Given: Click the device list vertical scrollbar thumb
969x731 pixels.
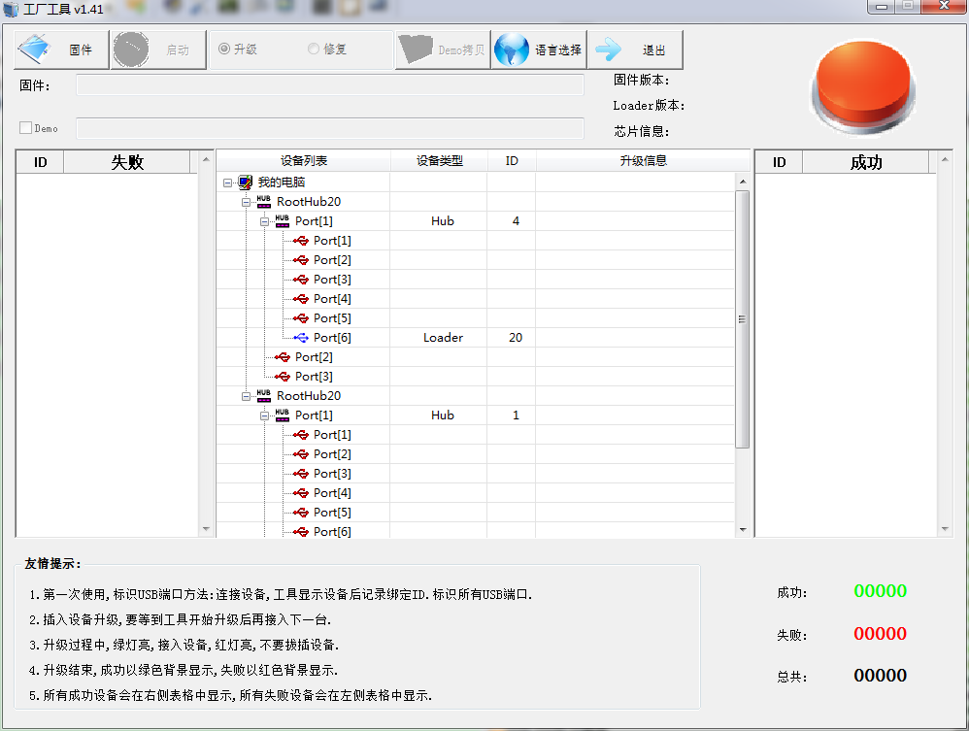Looking at the screenshot, I should click(743, 318).
